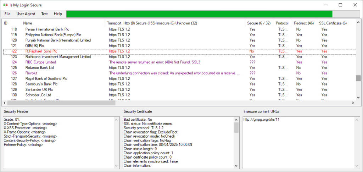
Task: Click the red 'No' Secure value of row 122
Action: (252, 51)
